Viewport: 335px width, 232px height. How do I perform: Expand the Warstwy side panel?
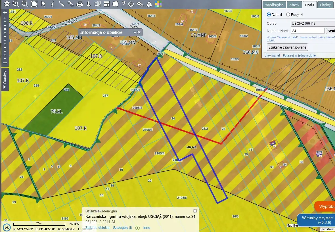(x=5, y=80)
